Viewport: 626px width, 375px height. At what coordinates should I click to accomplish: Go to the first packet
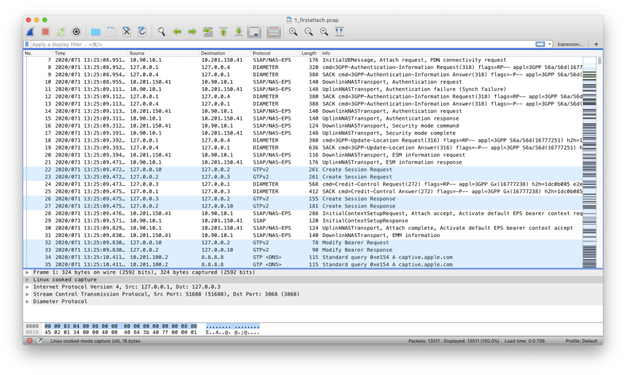(x=223, y=31)
